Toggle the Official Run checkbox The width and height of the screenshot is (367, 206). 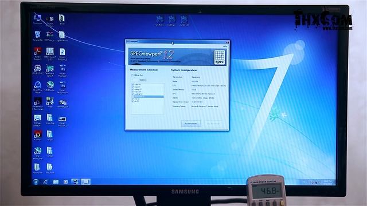pos(132,75)
